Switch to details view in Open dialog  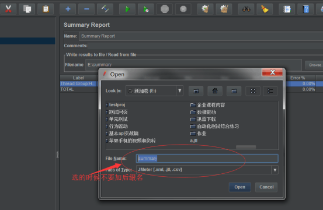tap(270, 91)
